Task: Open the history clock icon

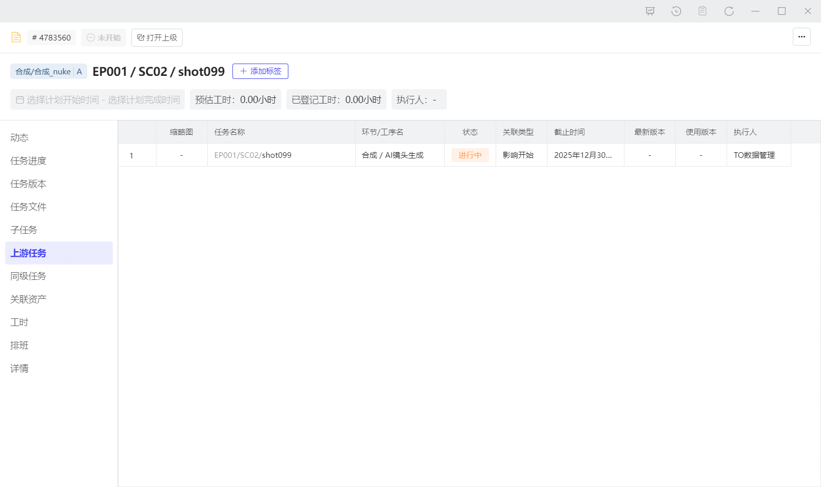Action: [676, 11]
